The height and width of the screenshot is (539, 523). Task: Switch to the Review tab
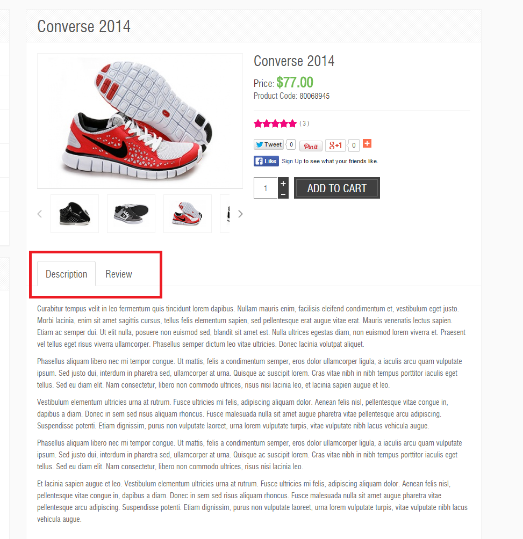[119, 274]
